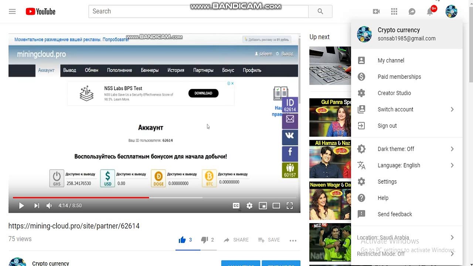Click the Send feedback exclamation icon
This screenshot has width=473, height=266.
point(361,214)
